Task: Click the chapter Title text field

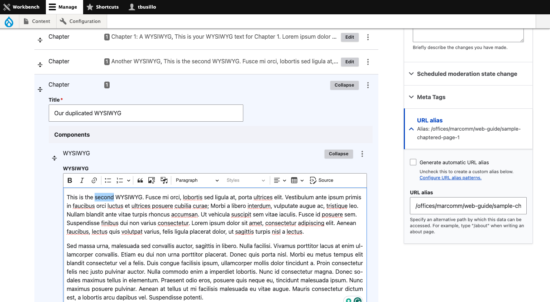Action: tap(146, 113)
